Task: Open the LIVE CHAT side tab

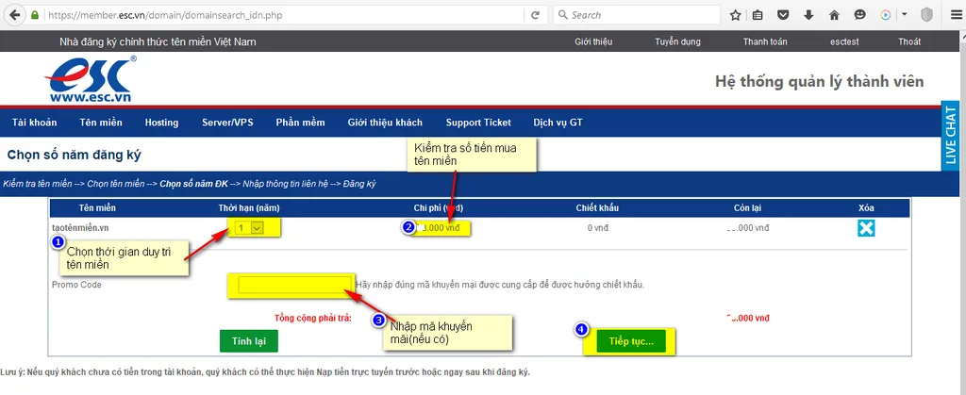Action: (952, 134)
